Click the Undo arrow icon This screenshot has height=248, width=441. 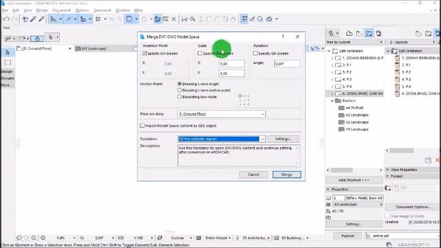[6, 19]
